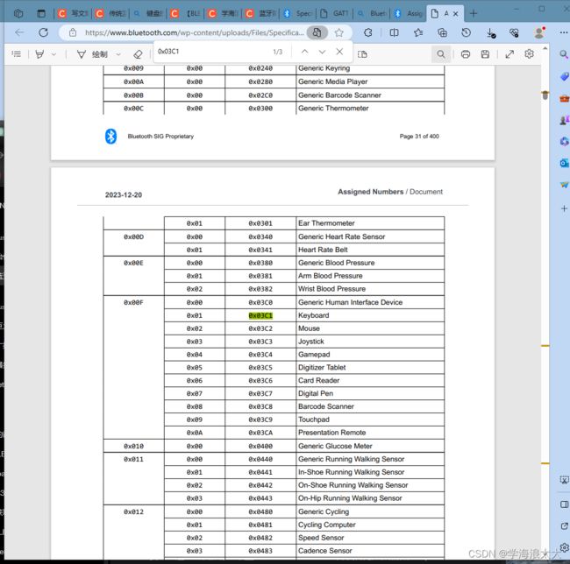Toggle split screen view icon

click(x=394, y=32)
